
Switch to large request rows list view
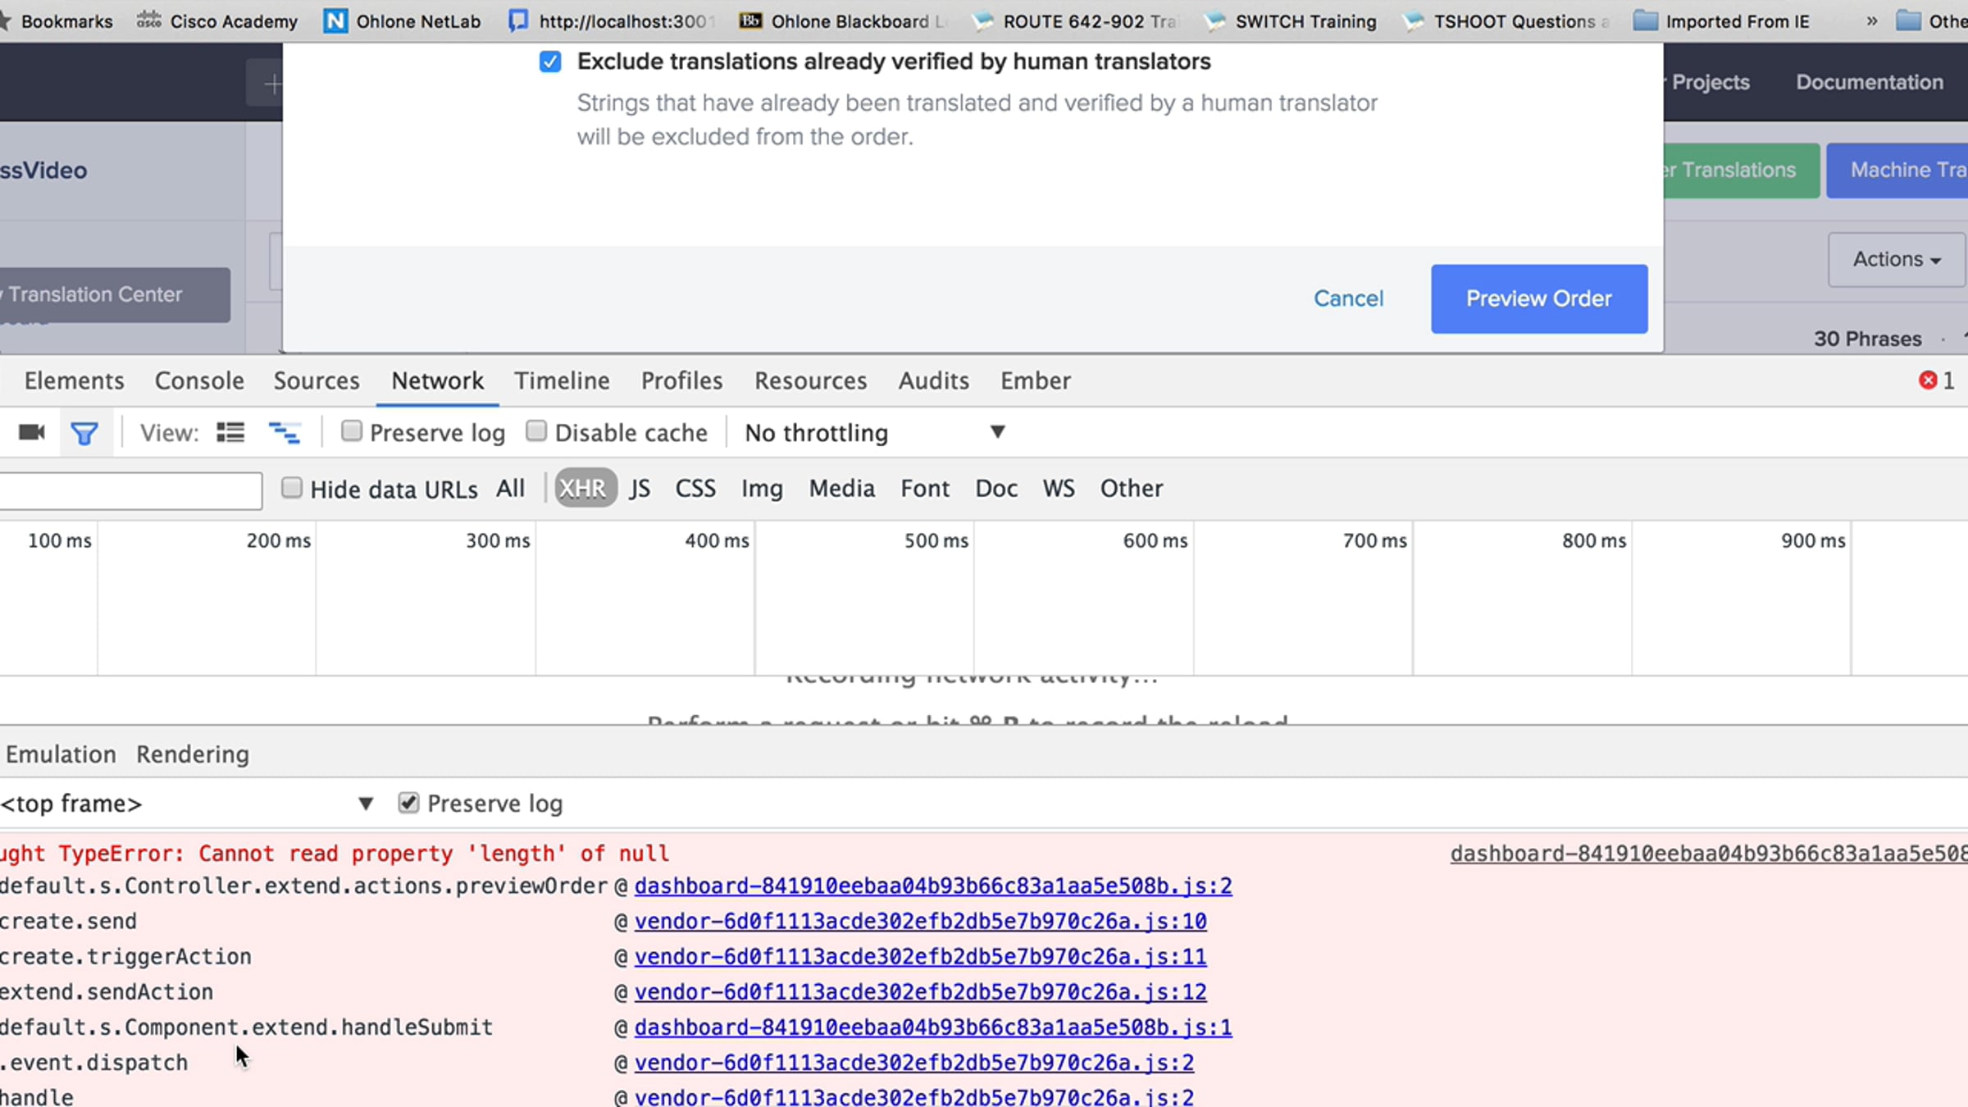tap(230, 432)
